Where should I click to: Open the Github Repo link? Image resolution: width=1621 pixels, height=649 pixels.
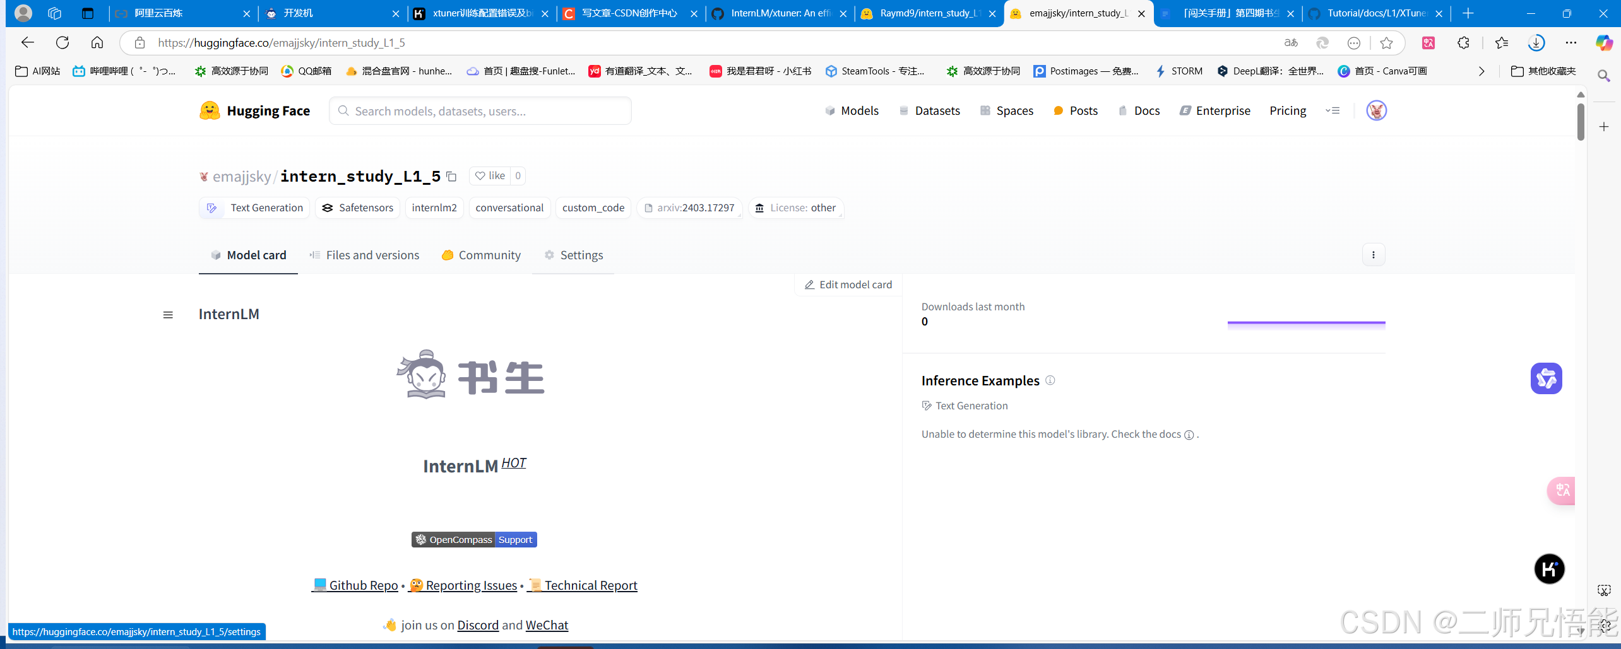coord(355,585)
